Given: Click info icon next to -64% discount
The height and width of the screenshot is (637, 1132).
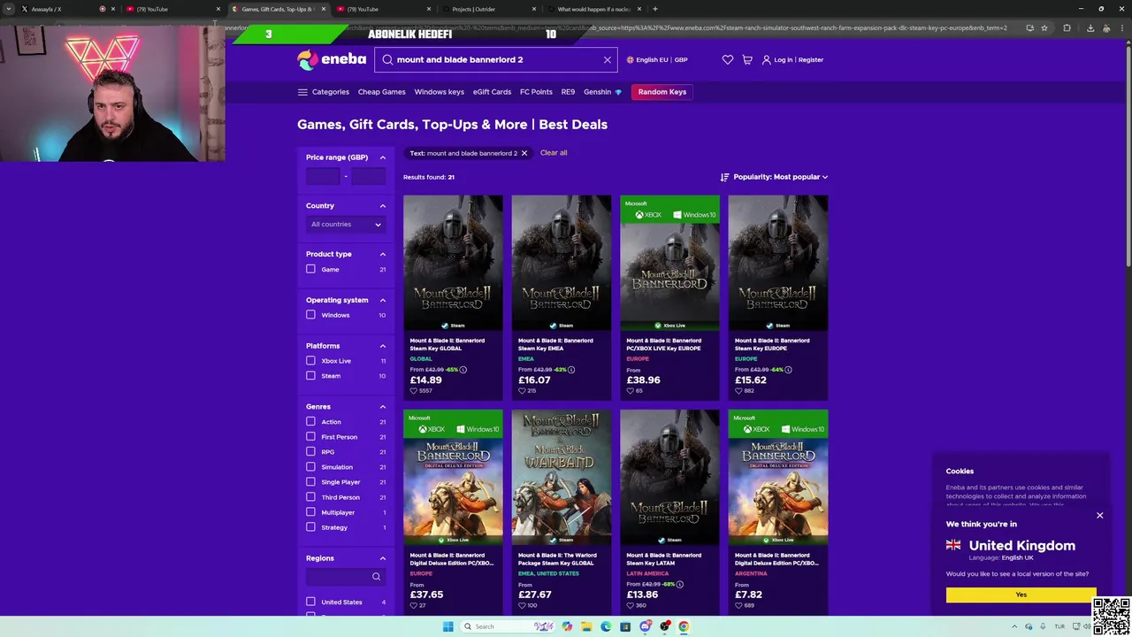Looking at the screenshot, I should click(788, 370).
